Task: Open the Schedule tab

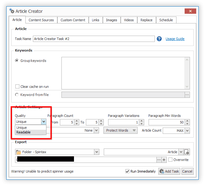Action: click(166, 20)
